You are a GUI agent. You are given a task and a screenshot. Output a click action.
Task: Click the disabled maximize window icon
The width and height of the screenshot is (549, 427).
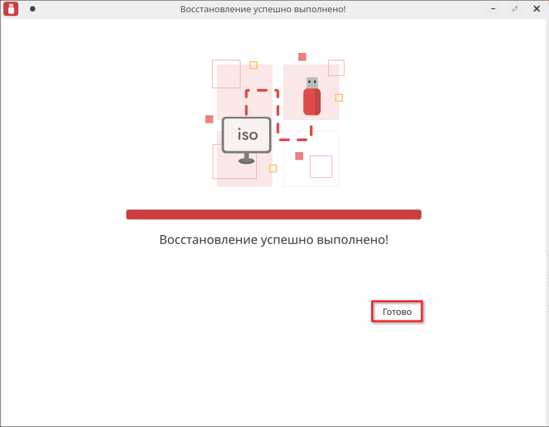[515, 9]
